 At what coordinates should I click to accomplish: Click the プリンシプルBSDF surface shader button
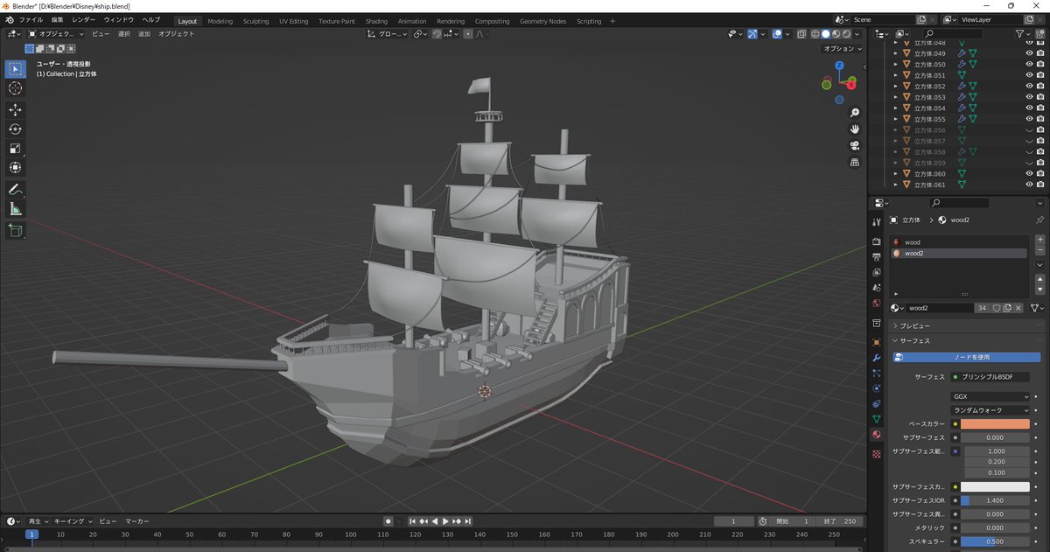tap(990, 377)
